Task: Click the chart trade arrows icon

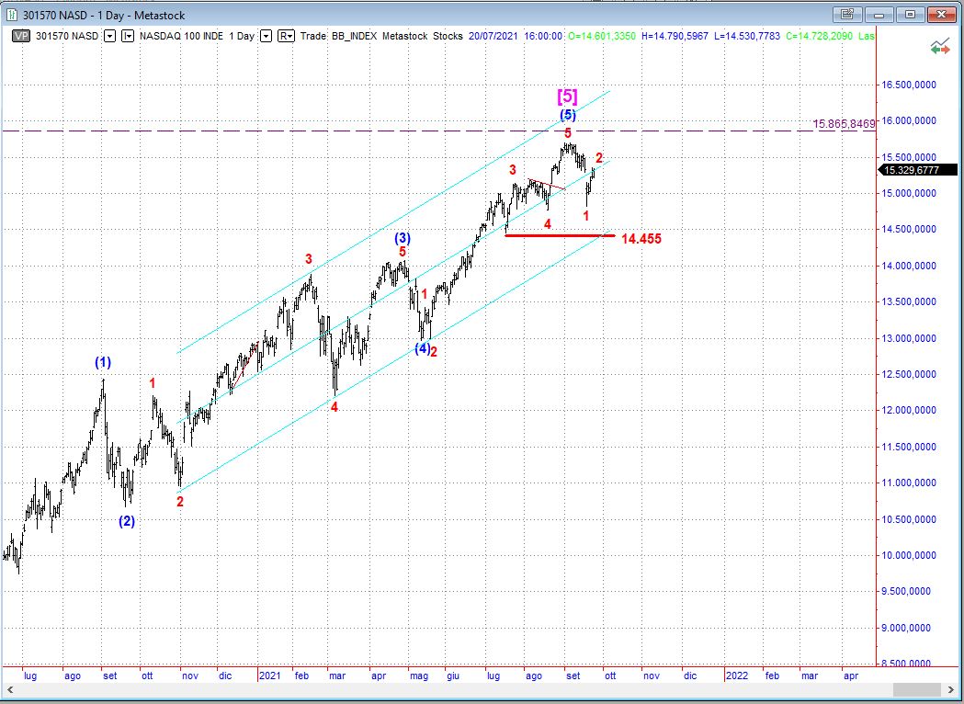Action: click(939, 47)
